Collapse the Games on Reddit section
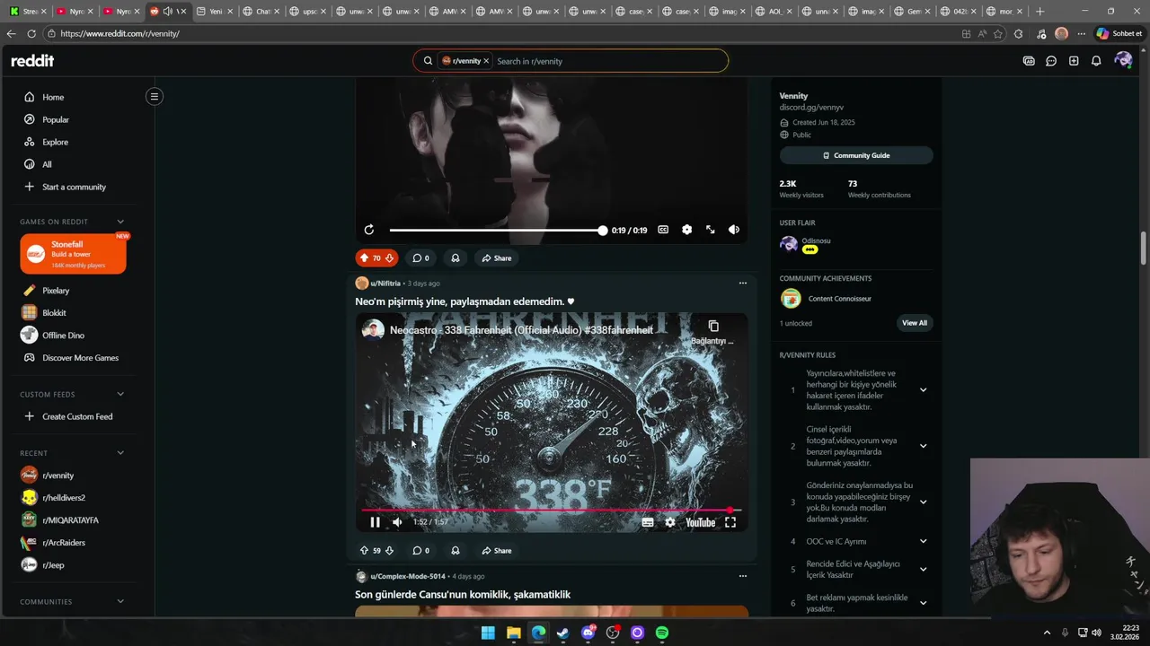The height and width of the screenshot is (646, 1150). (x=120, y=222)
